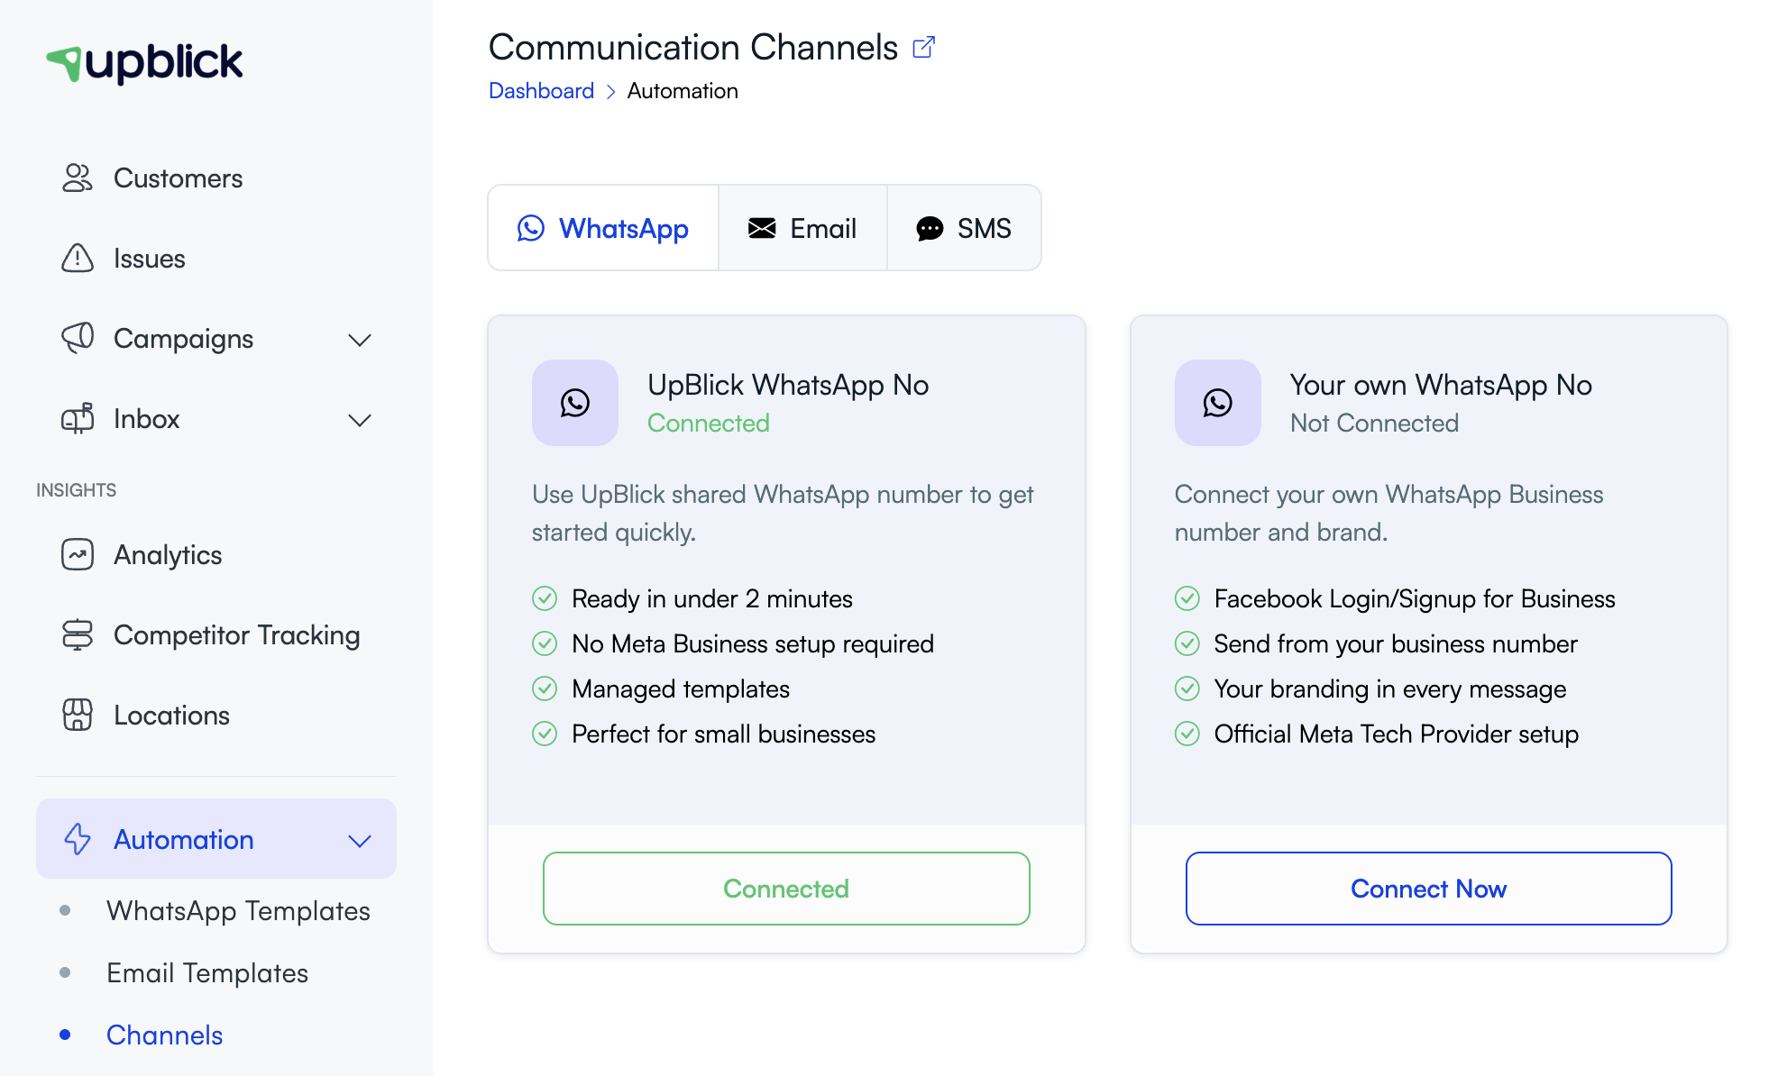Switch to the Email tab
This screenshot has height=1076, width=1778.
point(802,228)
